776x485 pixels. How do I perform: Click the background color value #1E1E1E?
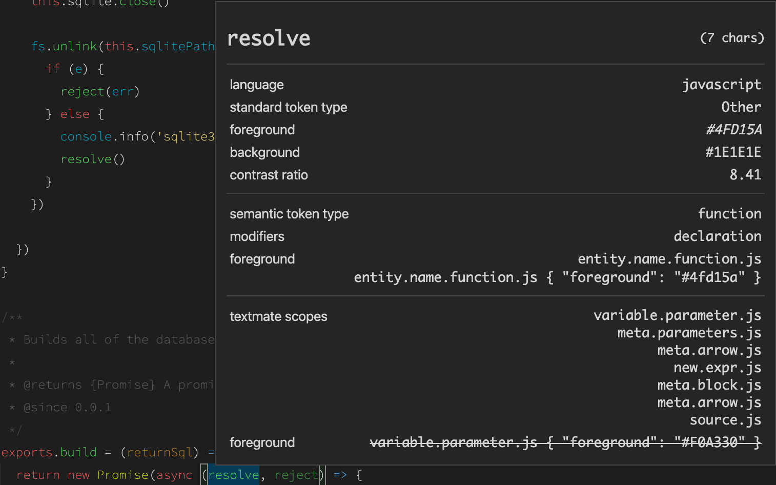pyautogui.click(x=733, y=152)
